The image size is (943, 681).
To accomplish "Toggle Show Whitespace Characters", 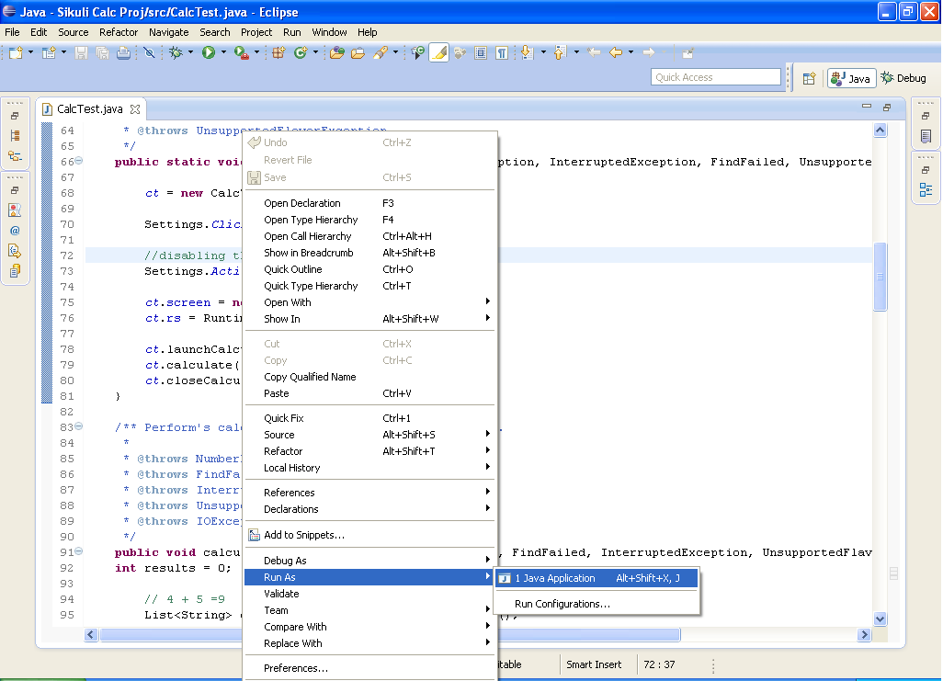I will (x=502, y=53).
